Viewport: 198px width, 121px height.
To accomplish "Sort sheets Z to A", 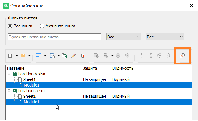I will point(150,56).
